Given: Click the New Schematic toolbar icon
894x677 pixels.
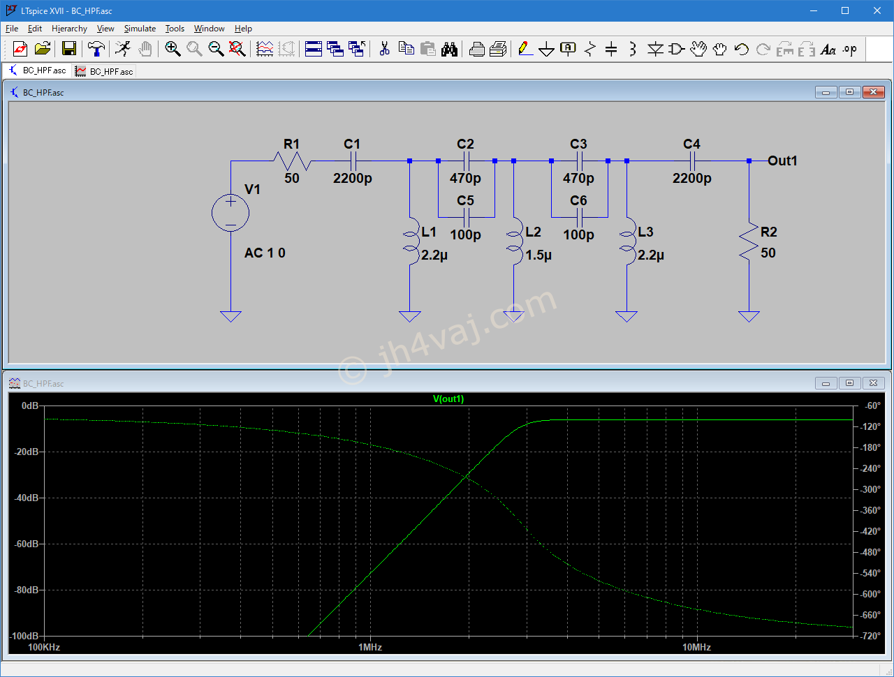Looking at the screenshot, I should pyautogui.click(x=20, y=49).
